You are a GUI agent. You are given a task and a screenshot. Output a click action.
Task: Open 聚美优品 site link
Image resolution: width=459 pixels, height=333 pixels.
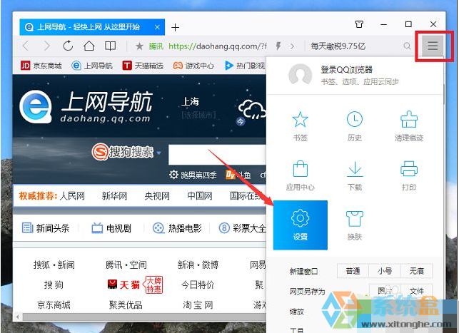click(x=126, y=305)
